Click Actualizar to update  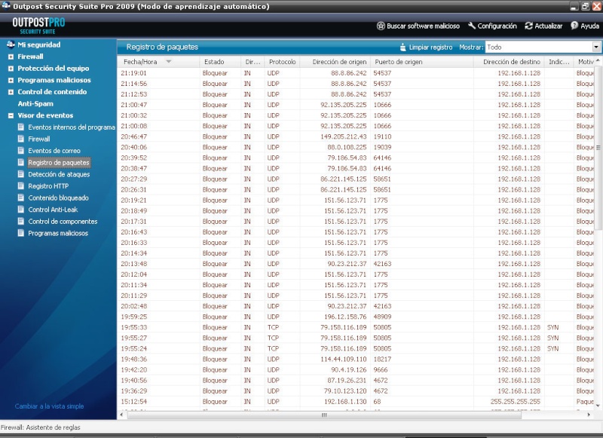pos(549,26)
